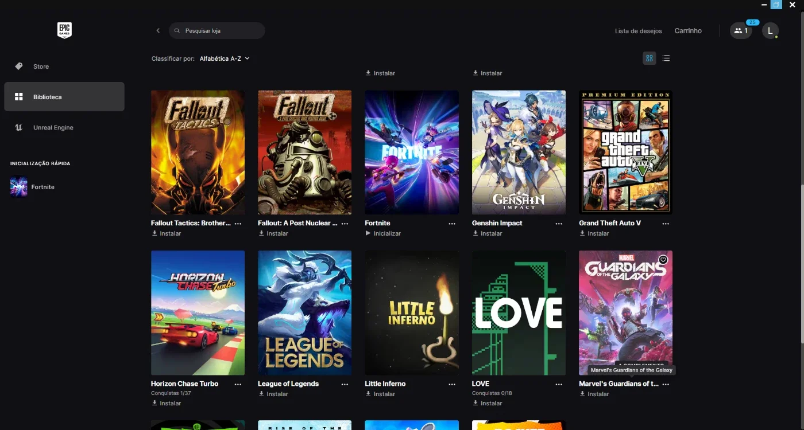804x430 pixels.
Task: Open options menu for Grand Theft Auto V
Action: [x=666, y=224]
